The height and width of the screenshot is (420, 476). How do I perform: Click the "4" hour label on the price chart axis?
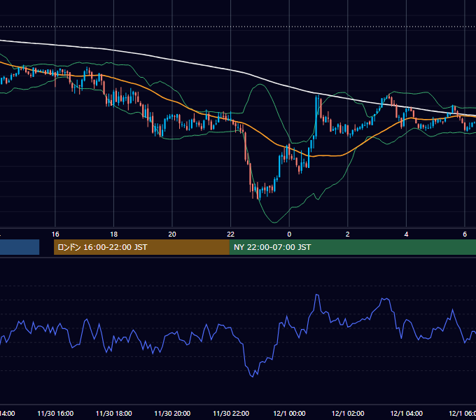click(x=406, y=234)
